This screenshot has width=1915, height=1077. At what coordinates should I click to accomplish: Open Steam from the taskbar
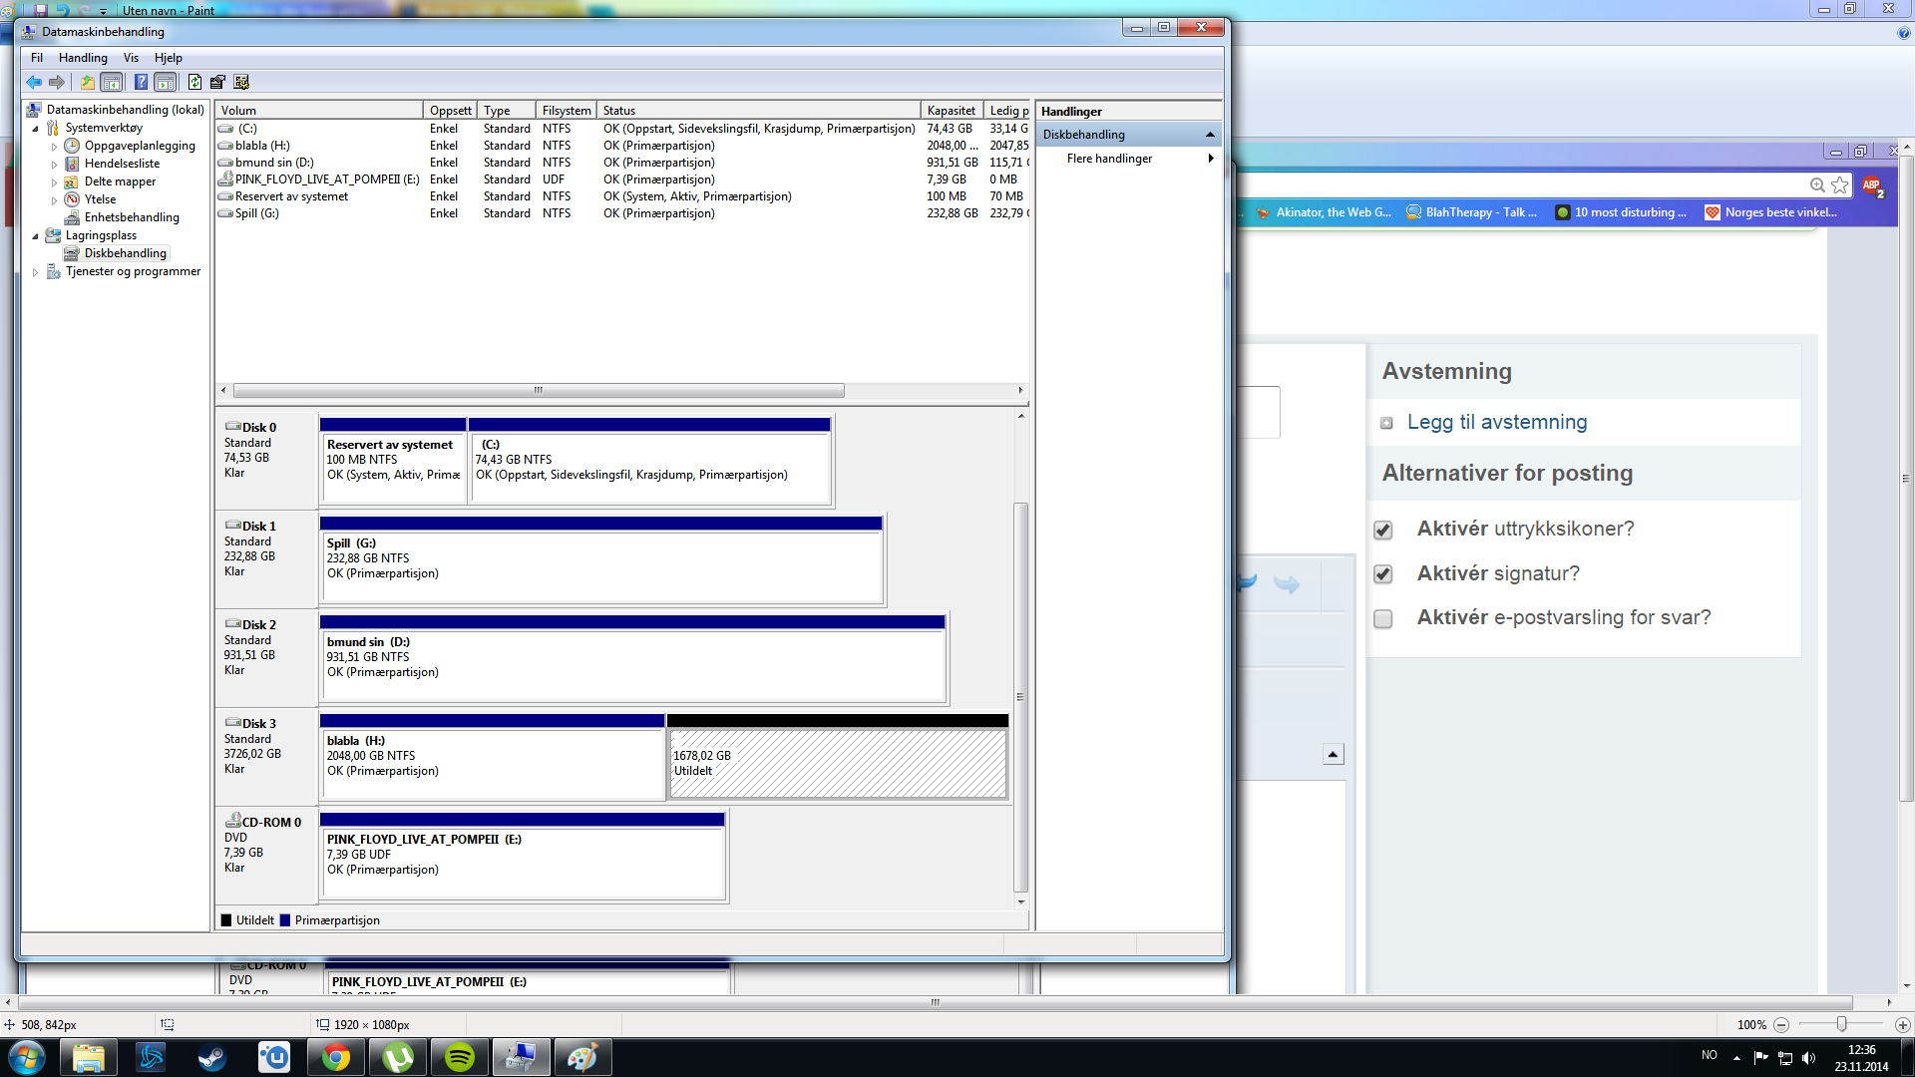[x=211, y=1057]
